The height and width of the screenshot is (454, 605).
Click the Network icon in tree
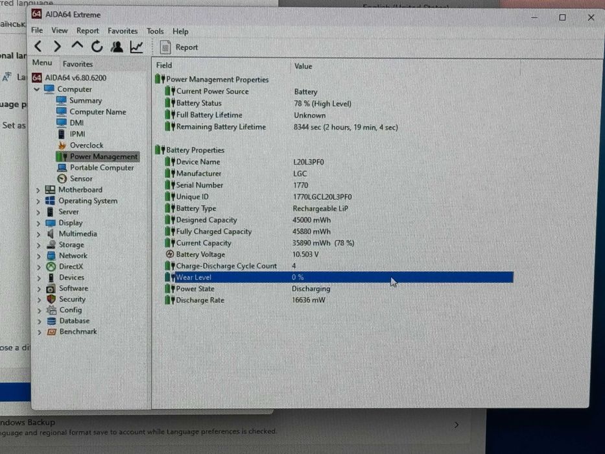[x=51, y=256]
